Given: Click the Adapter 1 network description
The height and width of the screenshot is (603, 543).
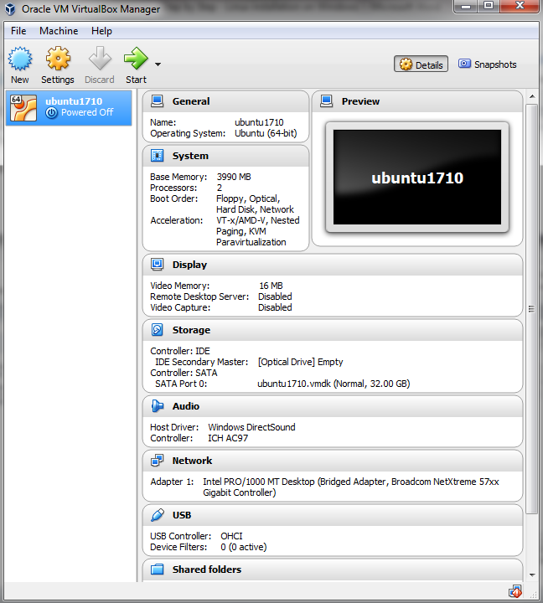Looking at the screenshot, I should [350, 487].
